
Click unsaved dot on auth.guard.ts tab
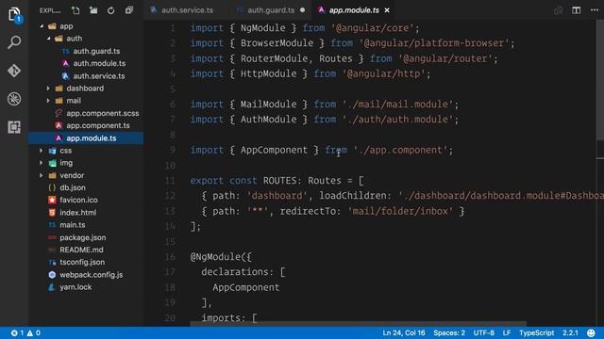[x=302, y=10]
